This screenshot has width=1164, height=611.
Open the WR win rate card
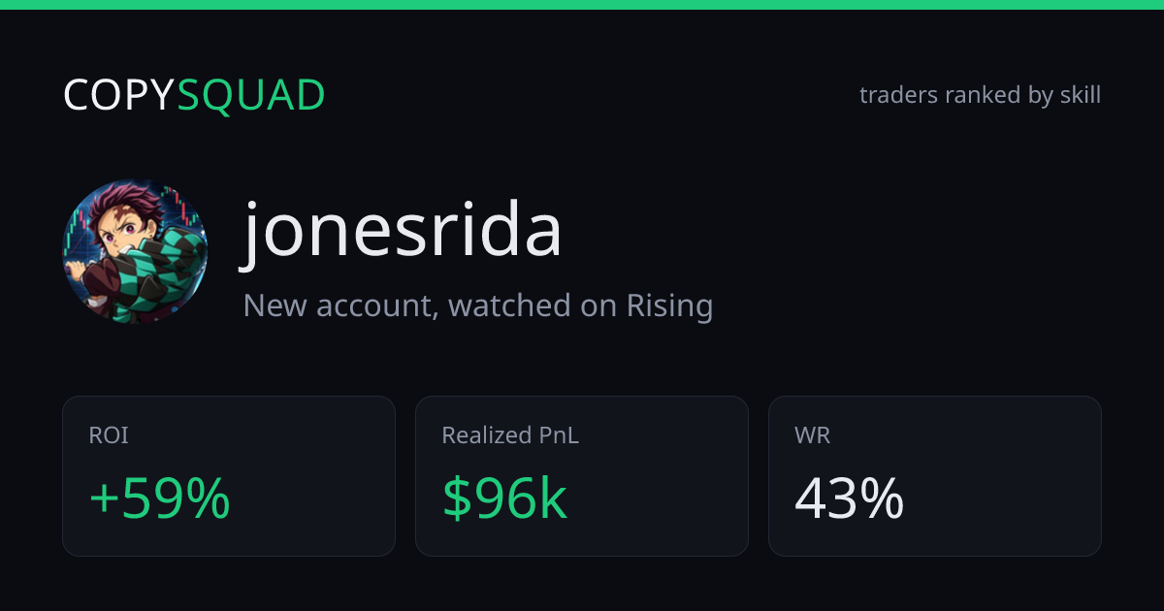935,476
